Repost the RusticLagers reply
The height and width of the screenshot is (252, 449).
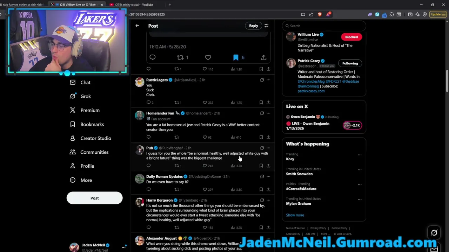point(177,103)
